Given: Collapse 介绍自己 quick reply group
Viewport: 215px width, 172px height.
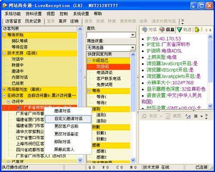Looking at the screenshot, I should [89, 61].
